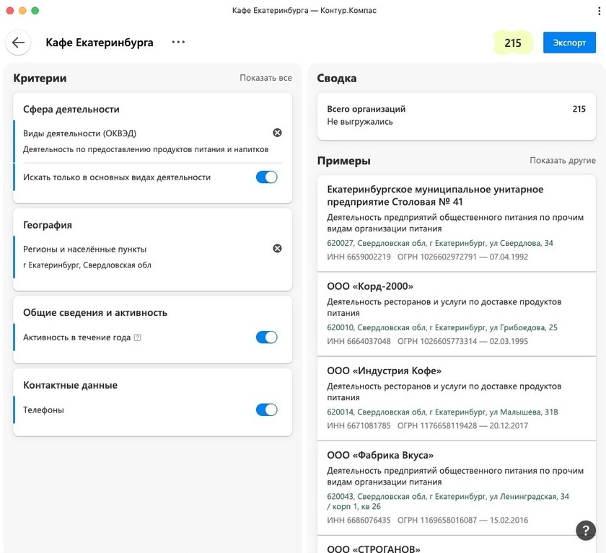Open the vertical dots menu top right

click(x=600, y=10)
